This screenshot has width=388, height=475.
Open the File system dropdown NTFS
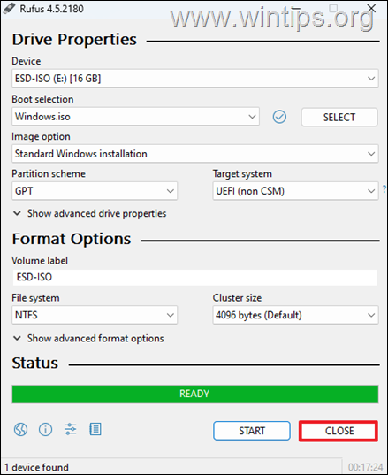tap(95, 315)
